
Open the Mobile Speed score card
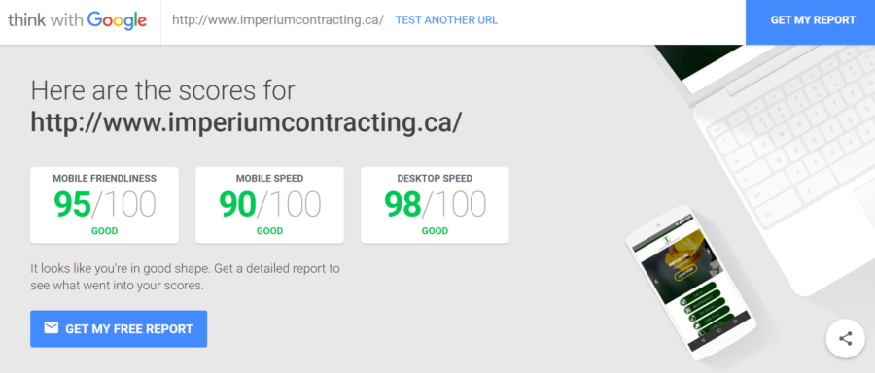[269, 205]
